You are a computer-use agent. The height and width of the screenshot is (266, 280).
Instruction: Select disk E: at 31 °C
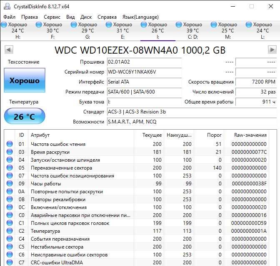point(122,31)
